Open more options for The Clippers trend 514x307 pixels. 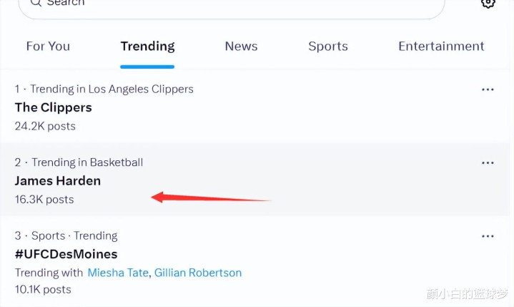coord(488,89)
